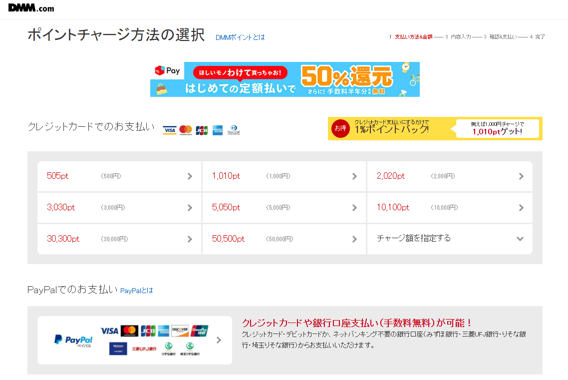Click the Discover logo inside PayPal box
The height and width of the screenshot is (380, 568).
point(180,330)
